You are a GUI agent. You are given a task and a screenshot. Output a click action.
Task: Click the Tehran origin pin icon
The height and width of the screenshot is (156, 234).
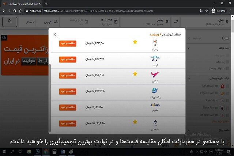pyautogui.click(x=227, y=22)
